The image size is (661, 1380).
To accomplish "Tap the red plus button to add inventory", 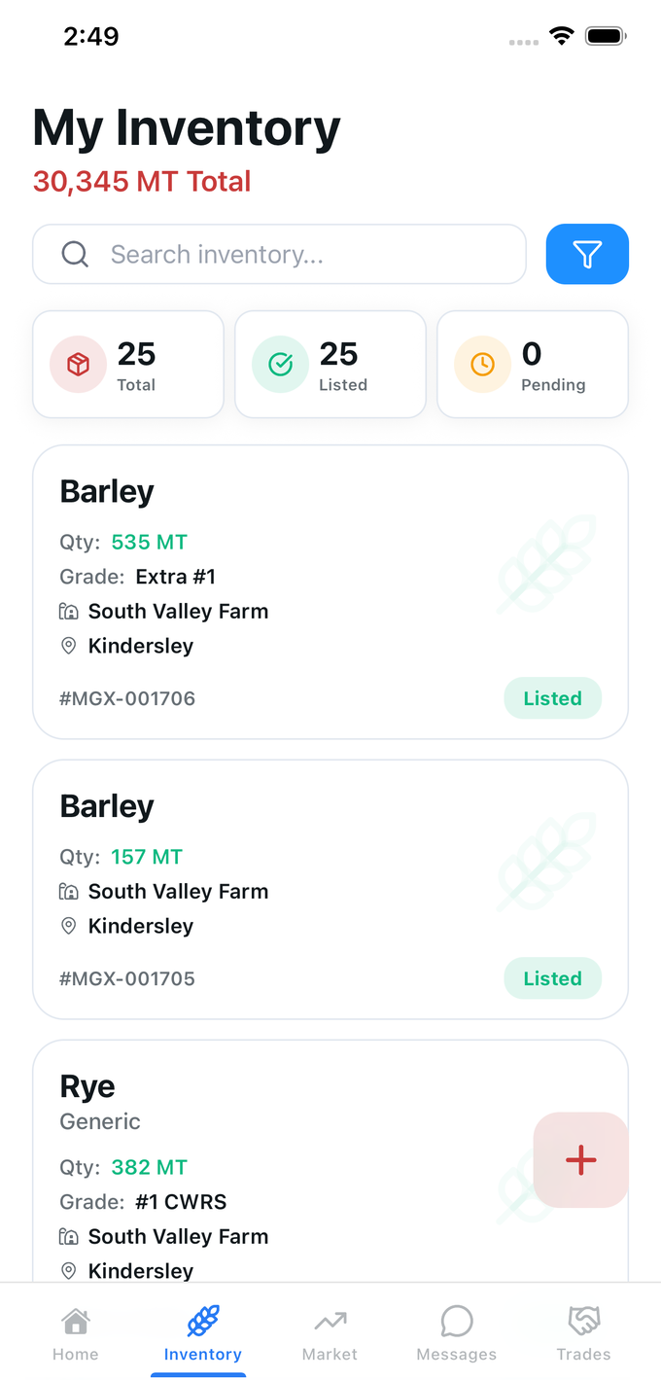I will [580, 1159].
